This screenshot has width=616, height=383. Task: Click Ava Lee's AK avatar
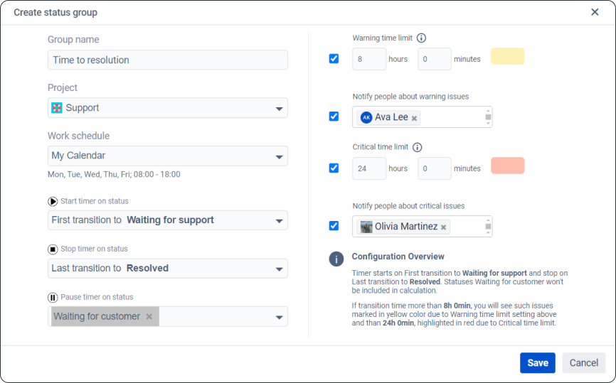click(x=366, y=117)
